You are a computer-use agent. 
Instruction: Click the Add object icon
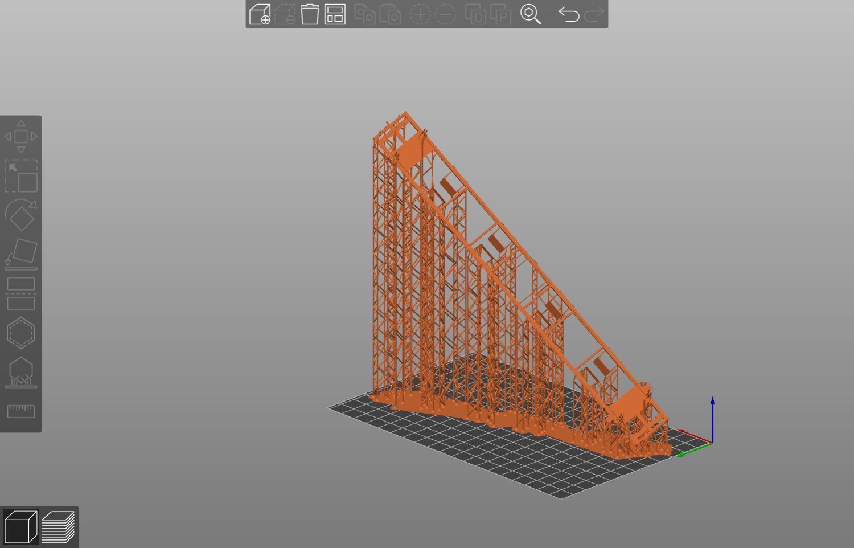pos(260,14)
